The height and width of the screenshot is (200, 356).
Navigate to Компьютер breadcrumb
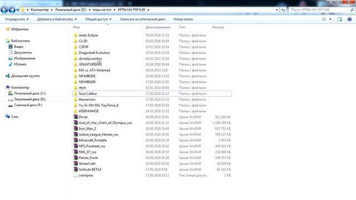click(39, 10)
